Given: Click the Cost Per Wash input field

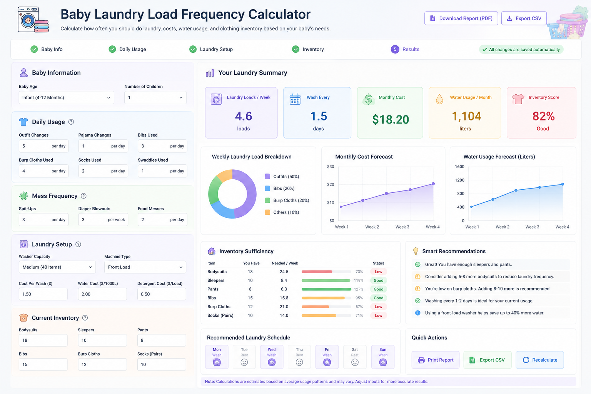Looking at the screenshot, I should [x=43, y=294].
